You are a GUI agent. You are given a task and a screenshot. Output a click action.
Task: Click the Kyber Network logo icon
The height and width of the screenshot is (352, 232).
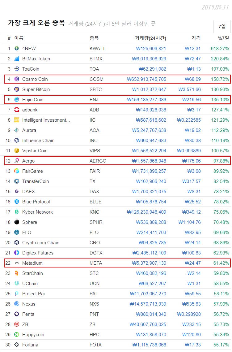tap(17, 212)
